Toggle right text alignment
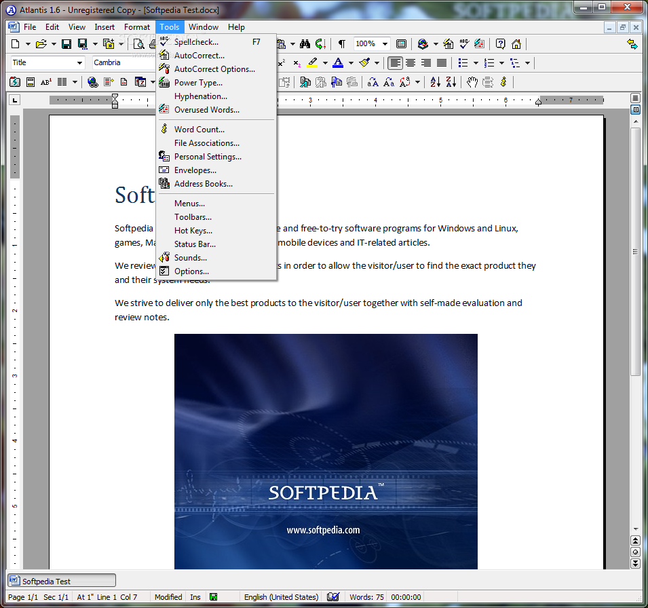648x608 pixels. pos(426,63)
